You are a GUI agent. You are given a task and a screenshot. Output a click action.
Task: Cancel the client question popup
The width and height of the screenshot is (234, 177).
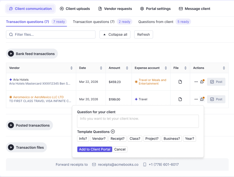120,149
